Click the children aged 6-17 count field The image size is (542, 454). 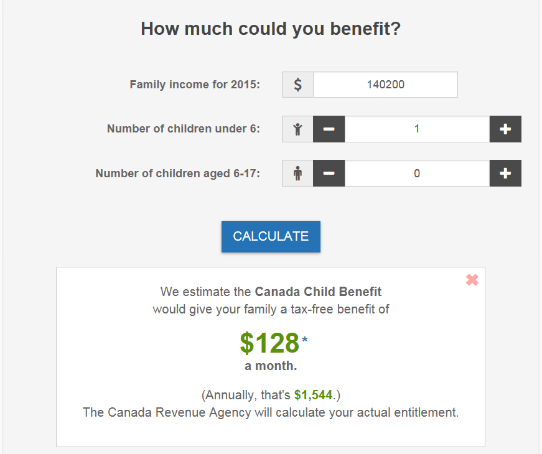point(417,174)
